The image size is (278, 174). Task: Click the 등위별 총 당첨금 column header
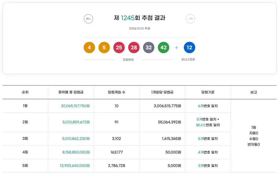click(x=71, y=92)
